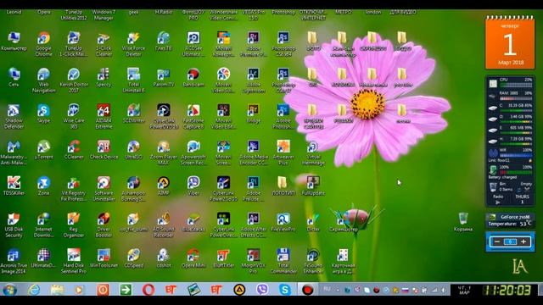Click the plus button on volume gadget
The height and width of the screenshot is (305, 543).
click(523, 241)
